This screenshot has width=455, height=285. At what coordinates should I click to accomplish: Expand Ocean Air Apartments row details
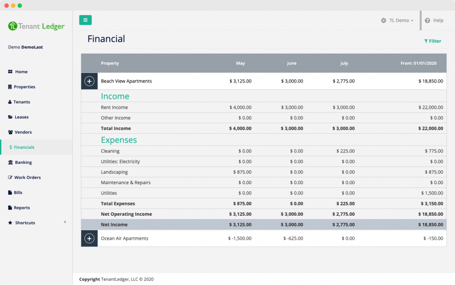click(x=89, y=238)
